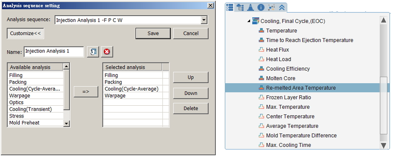393x156 pixels.
Task: Collapse options with the Customize<< button
Action: 25,33
